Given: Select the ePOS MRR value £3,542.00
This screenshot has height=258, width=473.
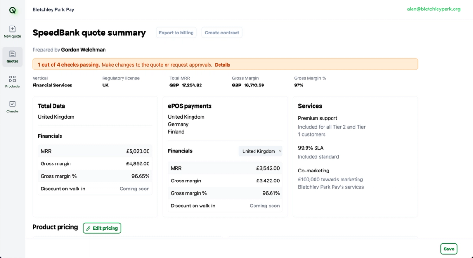Looking at the screenshot, I should (x=268, y=168).
